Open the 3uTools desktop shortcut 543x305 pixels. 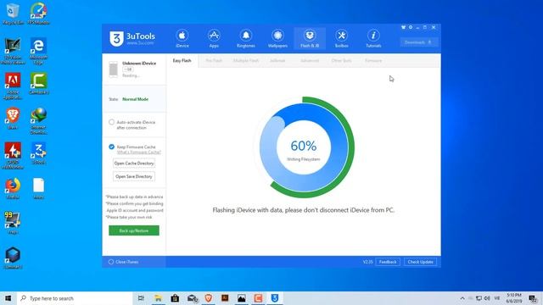[x=38, y=153]
